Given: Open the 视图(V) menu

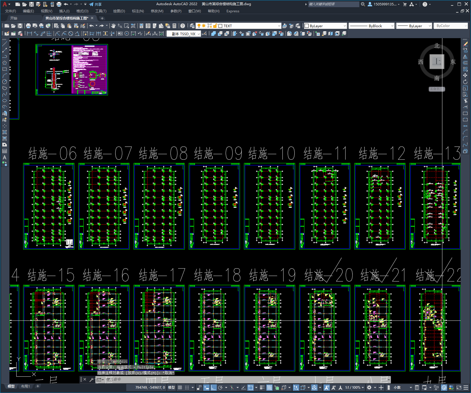Looking at the screenshot, I should pos(46,11).
